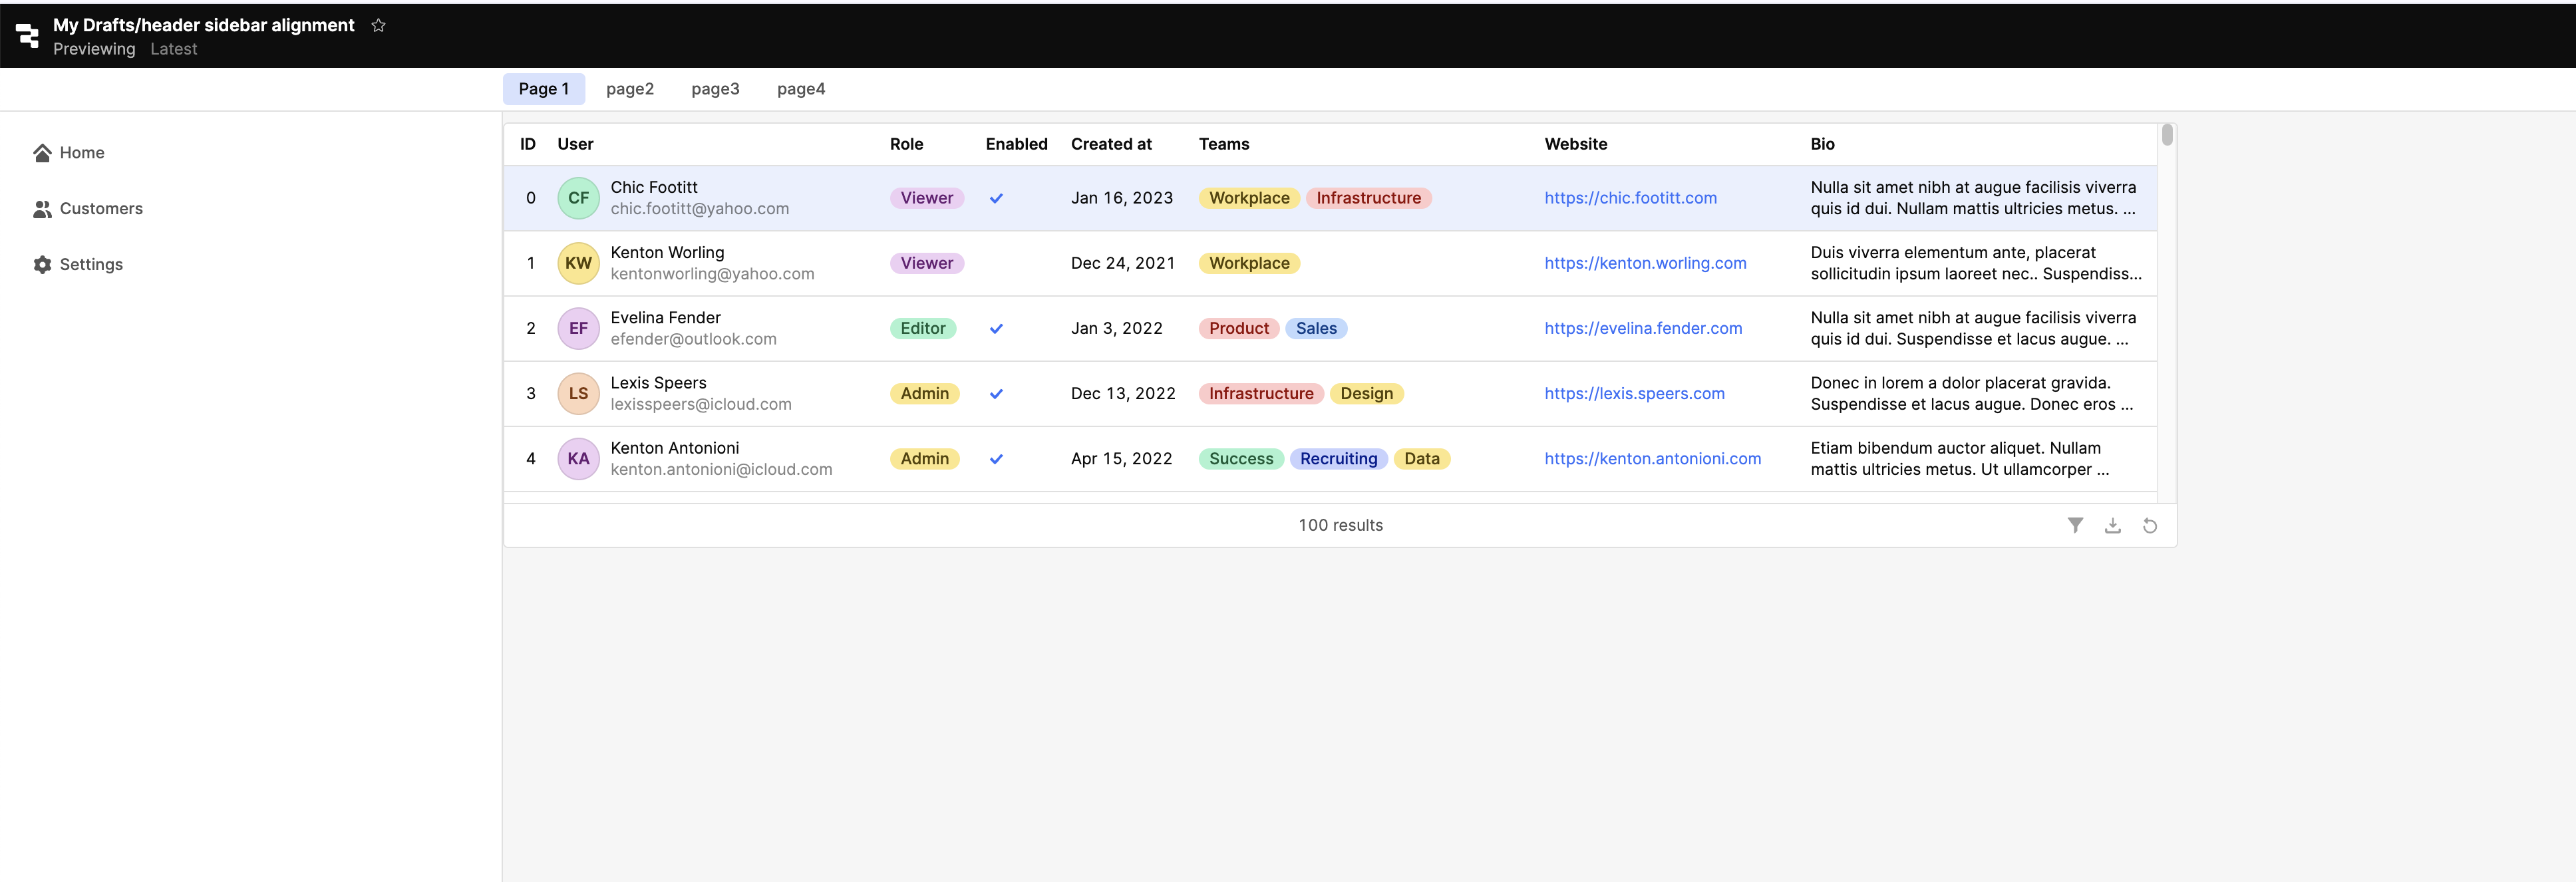Click Workplace team tag in Kenton Worling row
This screenshot has height=882, width=2576.
pos(1249,263)
